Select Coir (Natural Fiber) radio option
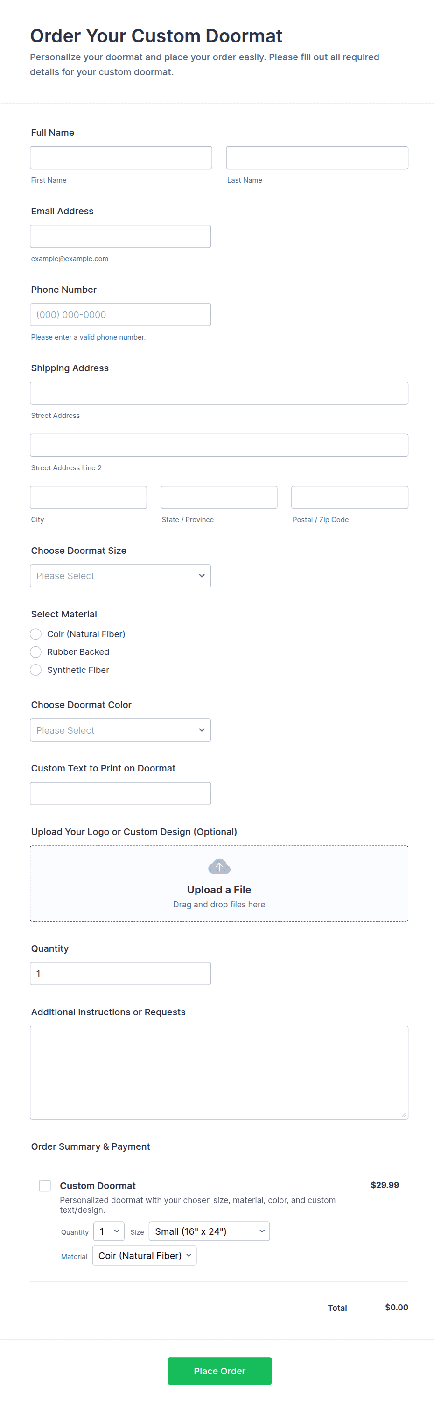Image resolution: width=434 pixels, height=1408 pixels. [x=36, y=634]
